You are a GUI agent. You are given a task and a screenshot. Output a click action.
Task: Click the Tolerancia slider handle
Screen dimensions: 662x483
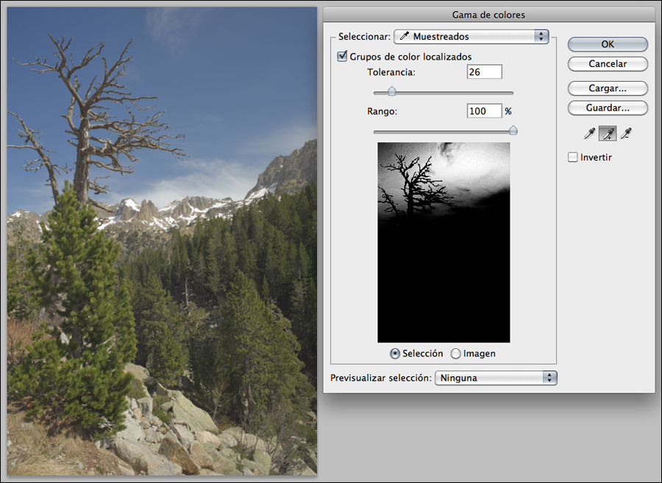pos(392,92)
